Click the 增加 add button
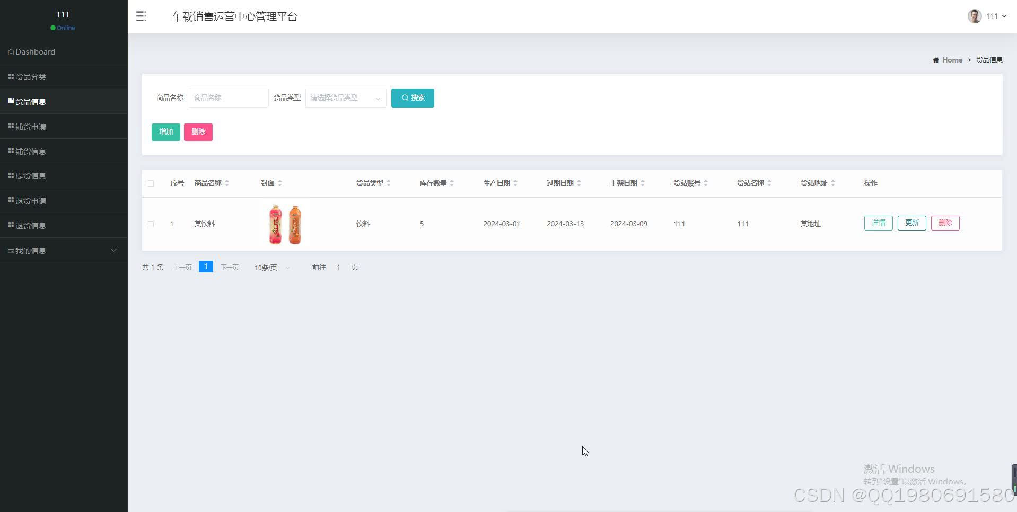1017x512 pixels. coord(165,132)
